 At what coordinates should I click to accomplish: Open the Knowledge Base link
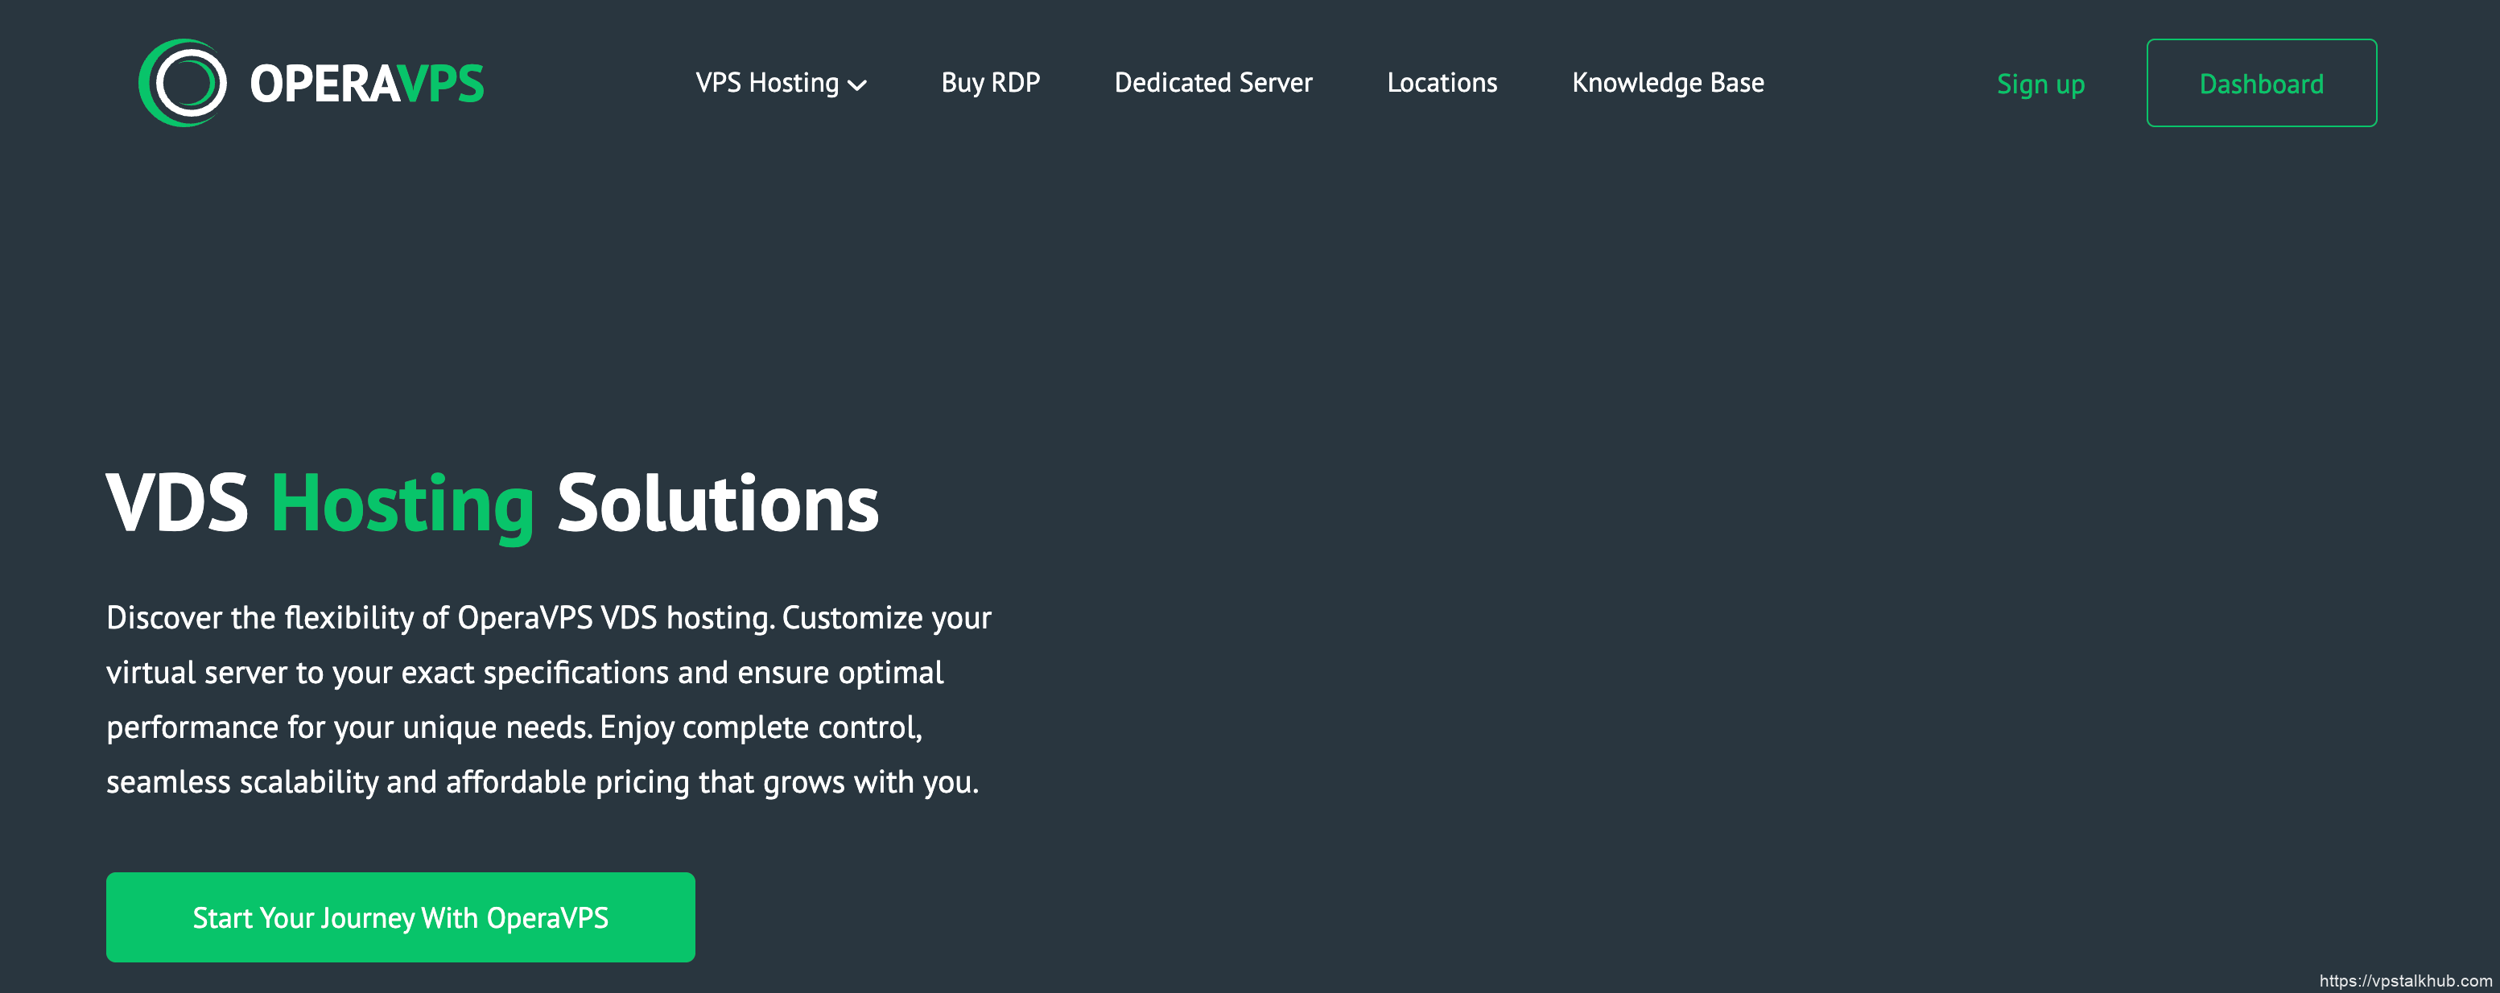[x=1667, y=84]
